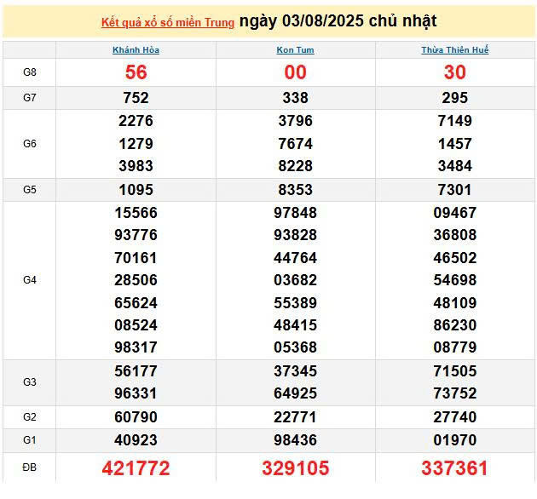The width and height of the screenshot is (537, 499).
Task: Select G4 number 05368
Action: [x=295, y=347]
